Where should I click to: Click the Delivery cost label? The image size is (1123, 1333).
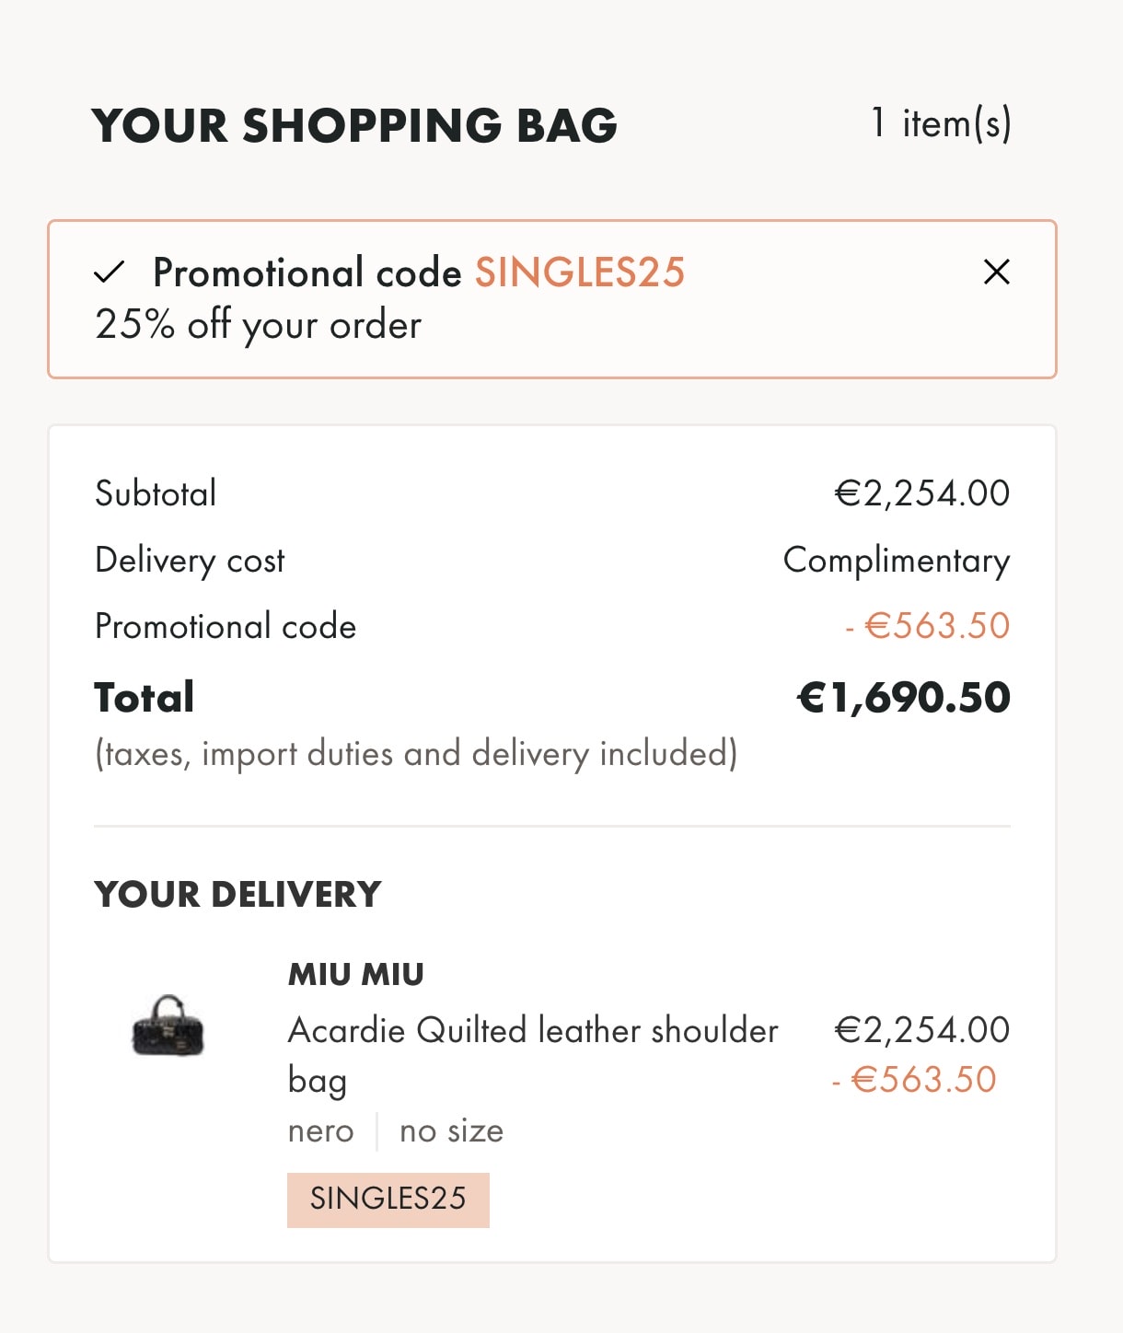pos(191,560)
